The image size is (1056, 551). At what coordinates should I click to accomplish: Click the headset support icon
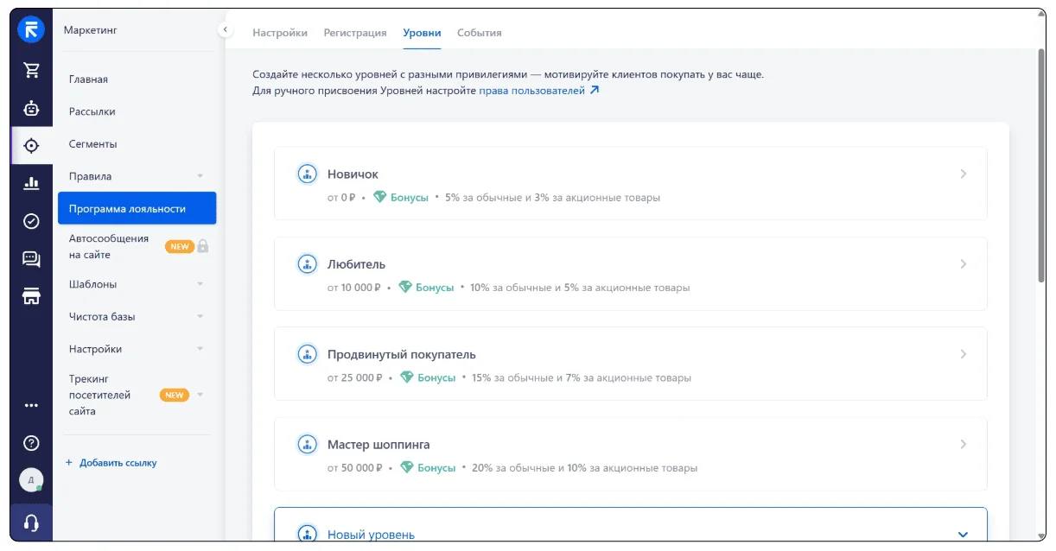tap(31, 522)
